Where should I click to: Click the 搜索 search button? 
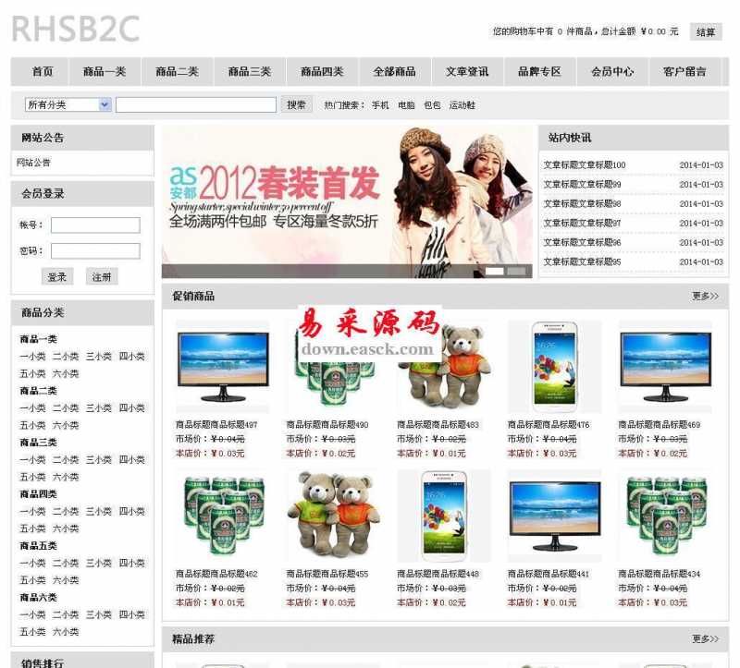pos(296,105)
